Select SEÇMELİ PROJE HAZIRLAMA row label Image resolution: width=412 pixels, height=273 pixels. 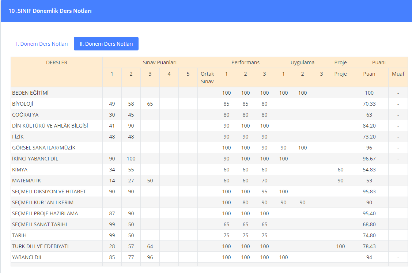(45, 214)
